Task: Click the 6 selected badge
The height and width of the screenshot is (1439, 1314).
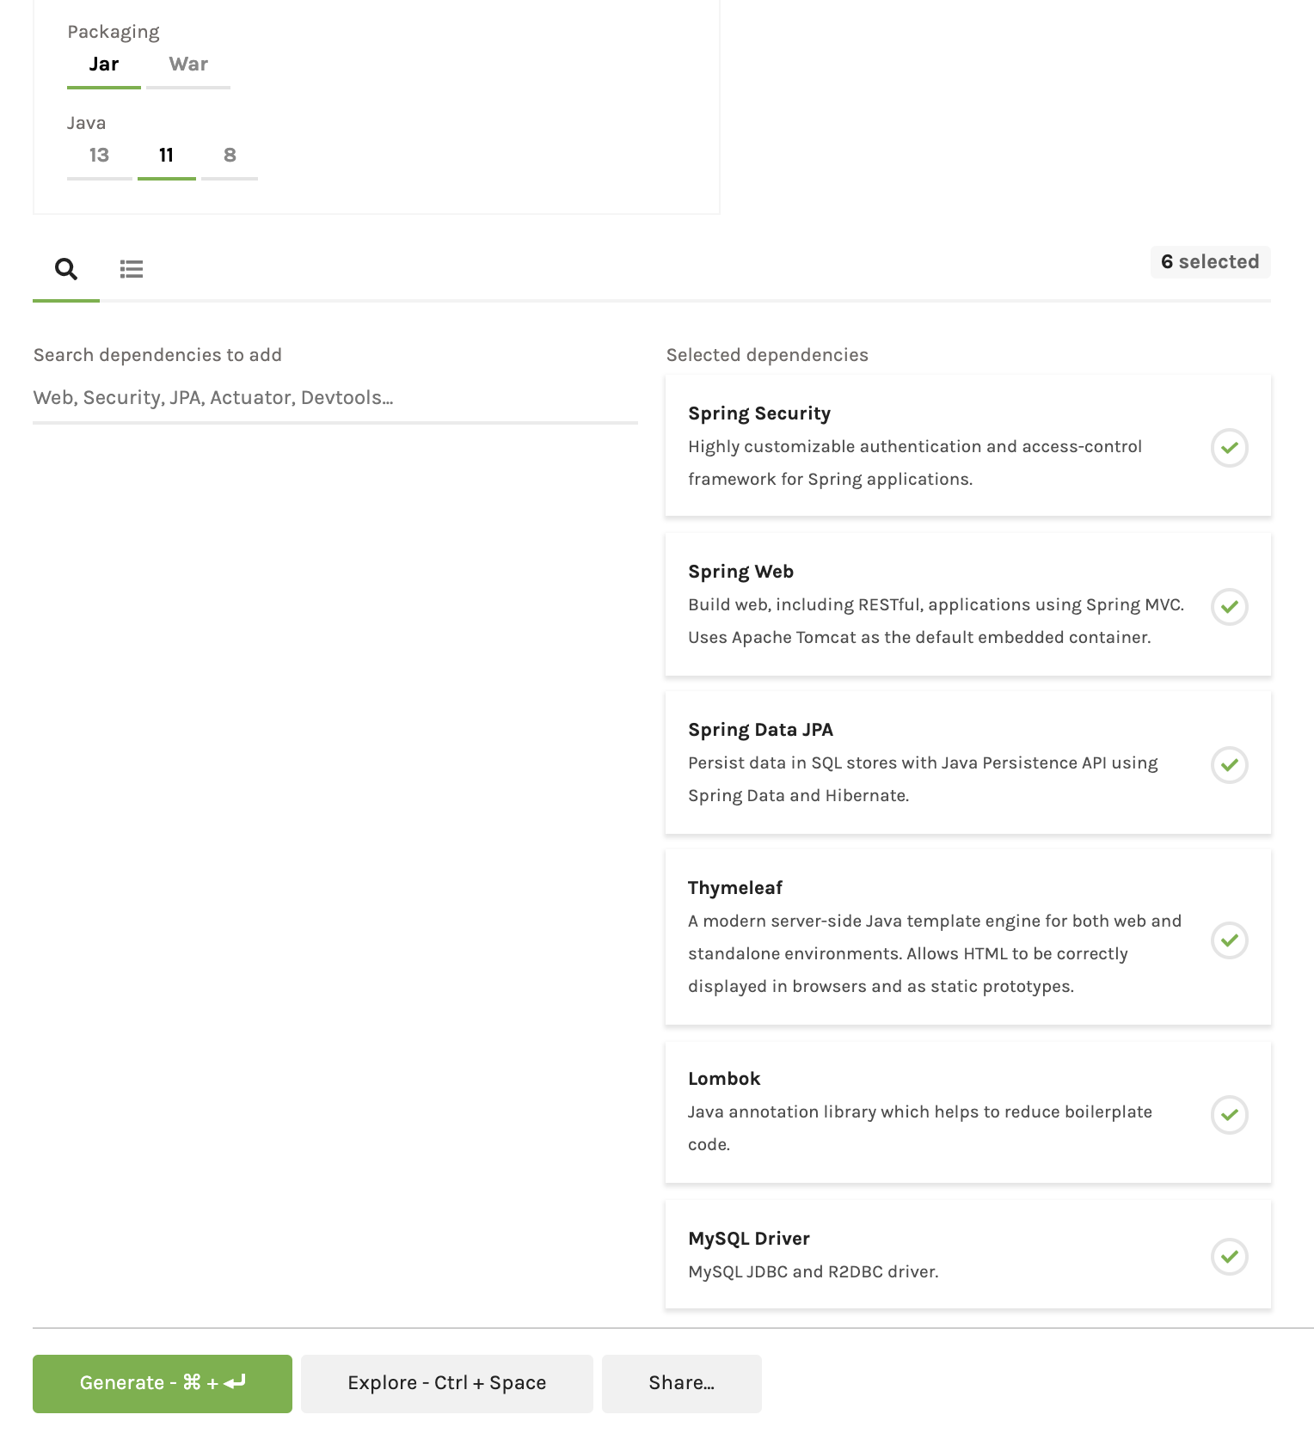Action: click(1209, 262)
